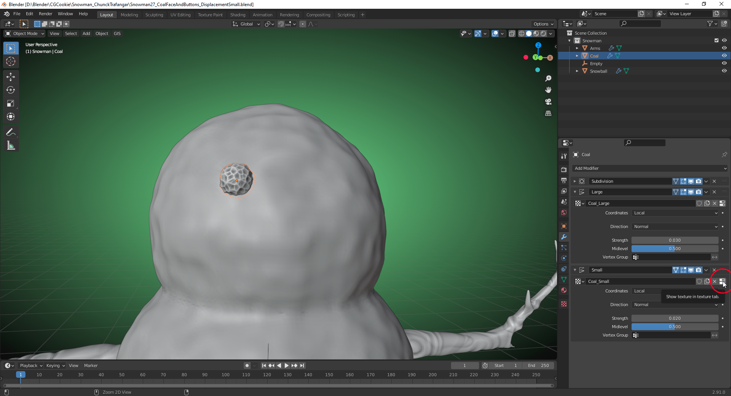Open the Options popover in viewport header

(x=543, y=24)
